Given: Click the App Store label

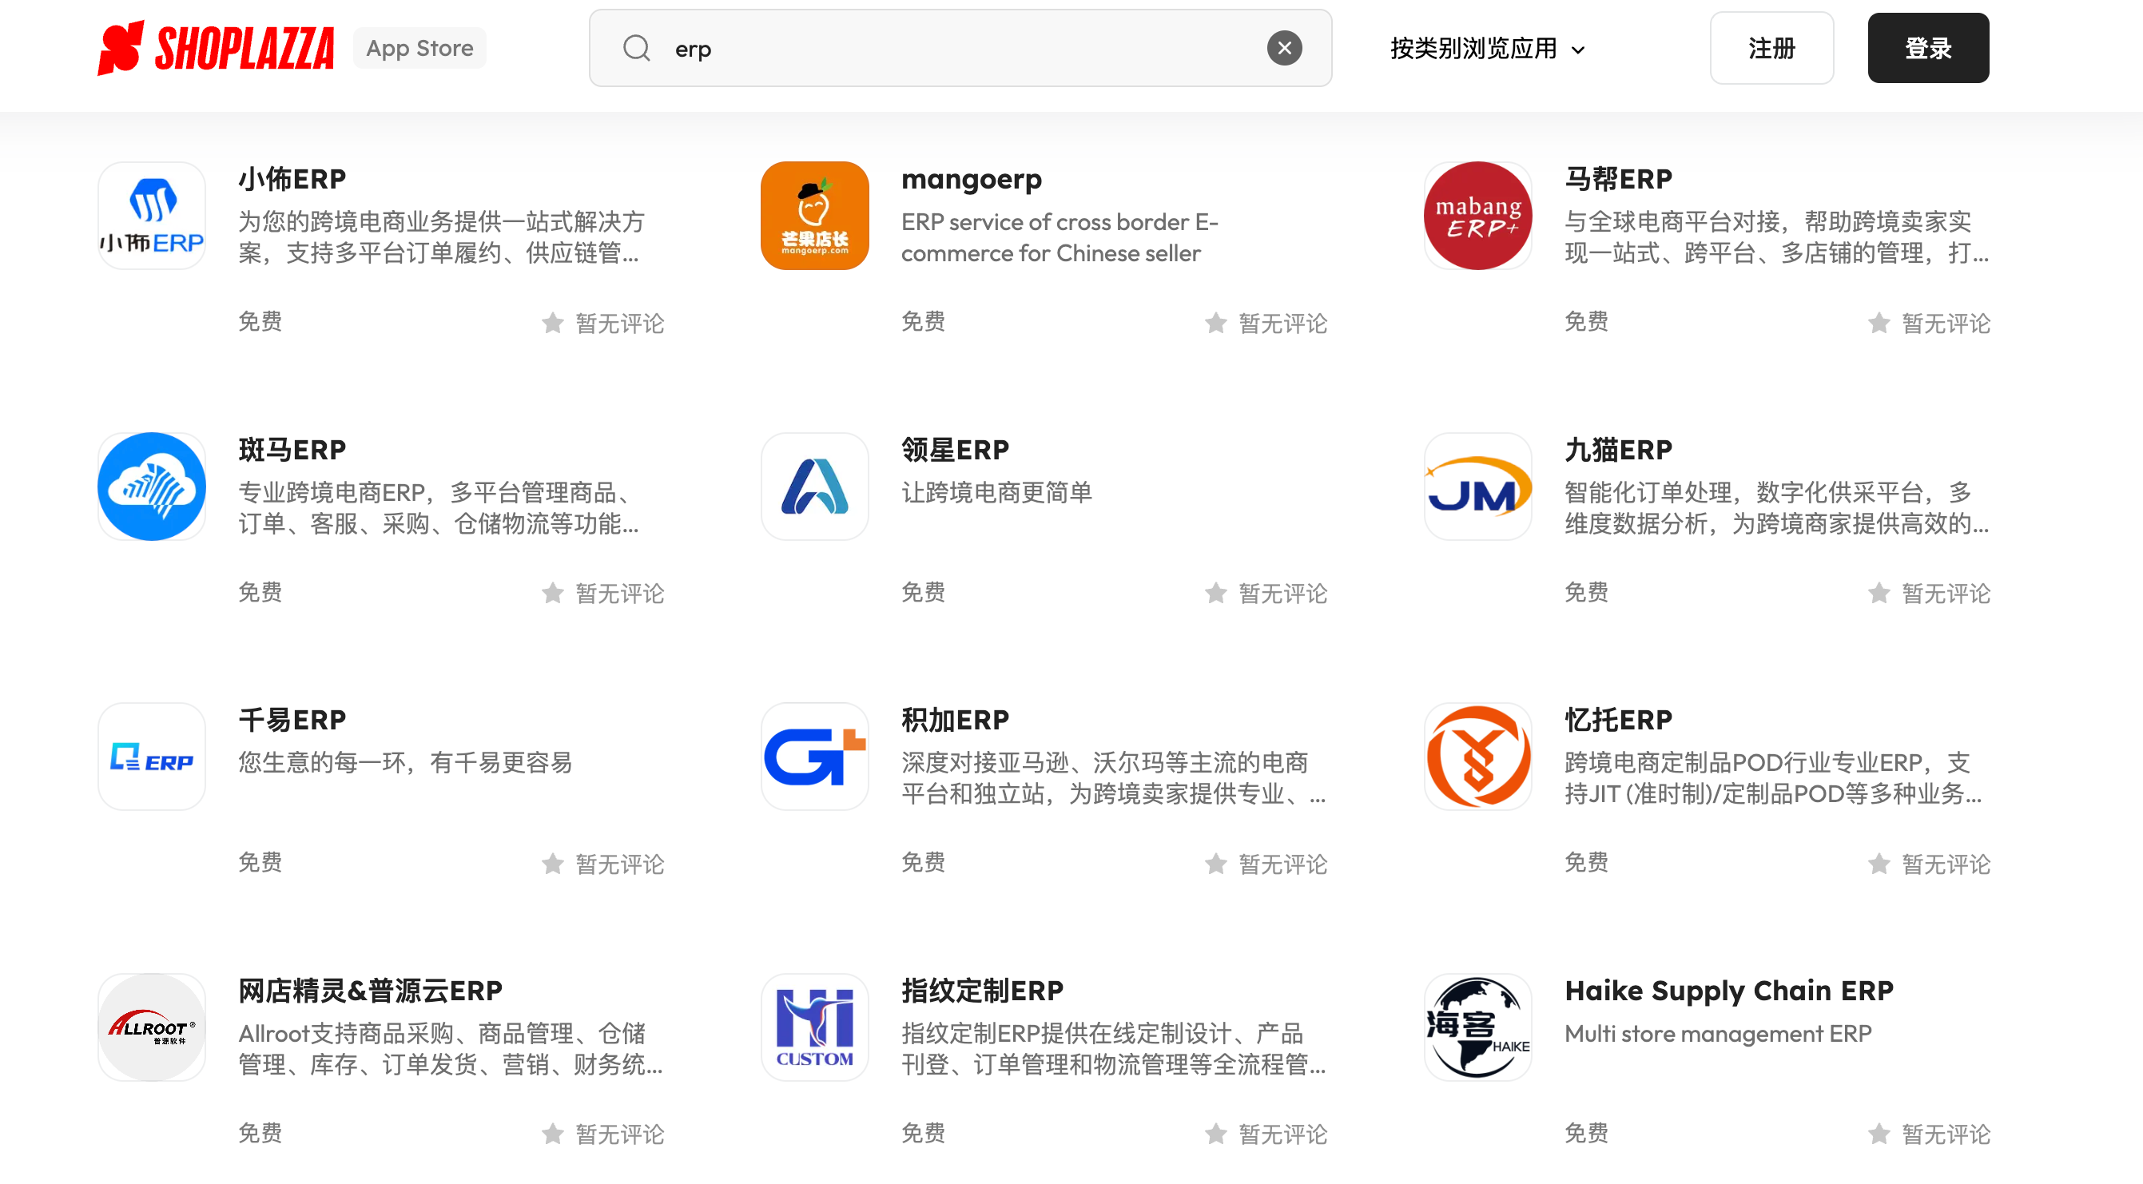Looking at the screenshot, I should pyautogui.click(x=419, y=47).
